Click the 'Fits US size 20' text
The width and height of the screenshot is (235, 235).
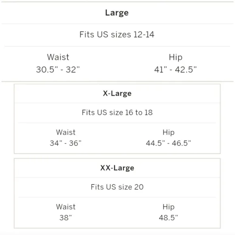coord(117,187)
